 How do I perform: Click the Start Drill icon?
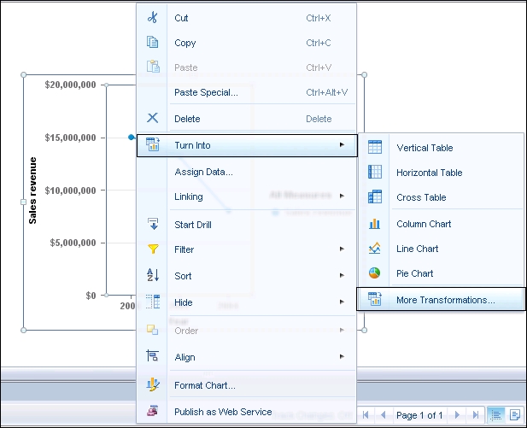(153, 225)
